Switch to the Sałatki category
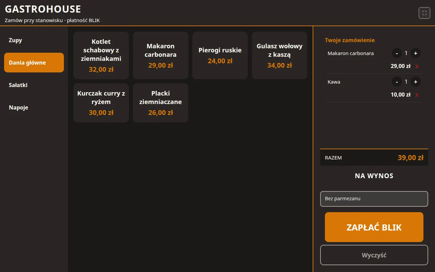The height and width of the screenshot is (272, 435). pos(34,85)
